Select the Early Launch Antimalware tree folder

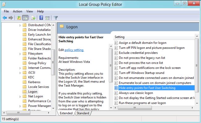39,35
